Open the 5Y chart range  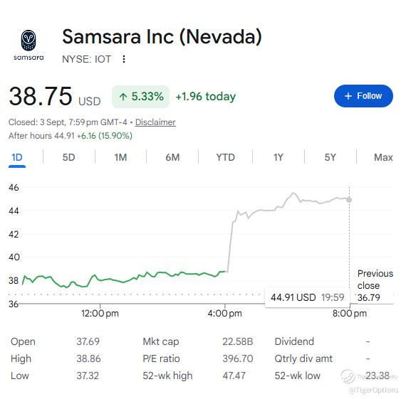click(x=330, y=157)
